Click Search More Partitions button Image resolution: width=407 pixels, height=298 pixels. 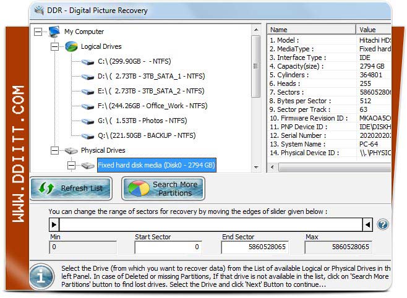(x=163, y=189)
